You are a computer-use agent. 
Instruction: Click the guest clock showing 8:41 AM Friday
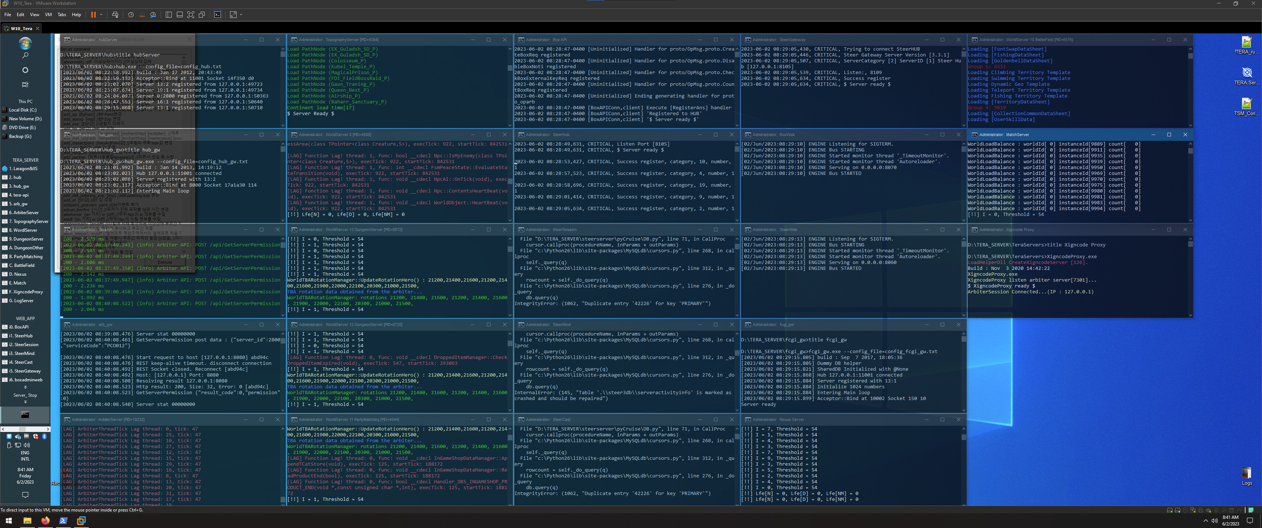tap(25, 476)
